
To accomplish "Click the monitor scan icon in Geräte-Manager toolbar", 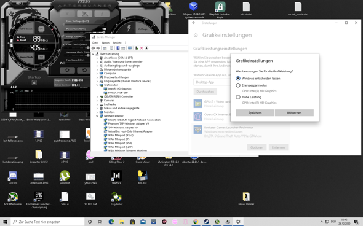I will [130, 48].
